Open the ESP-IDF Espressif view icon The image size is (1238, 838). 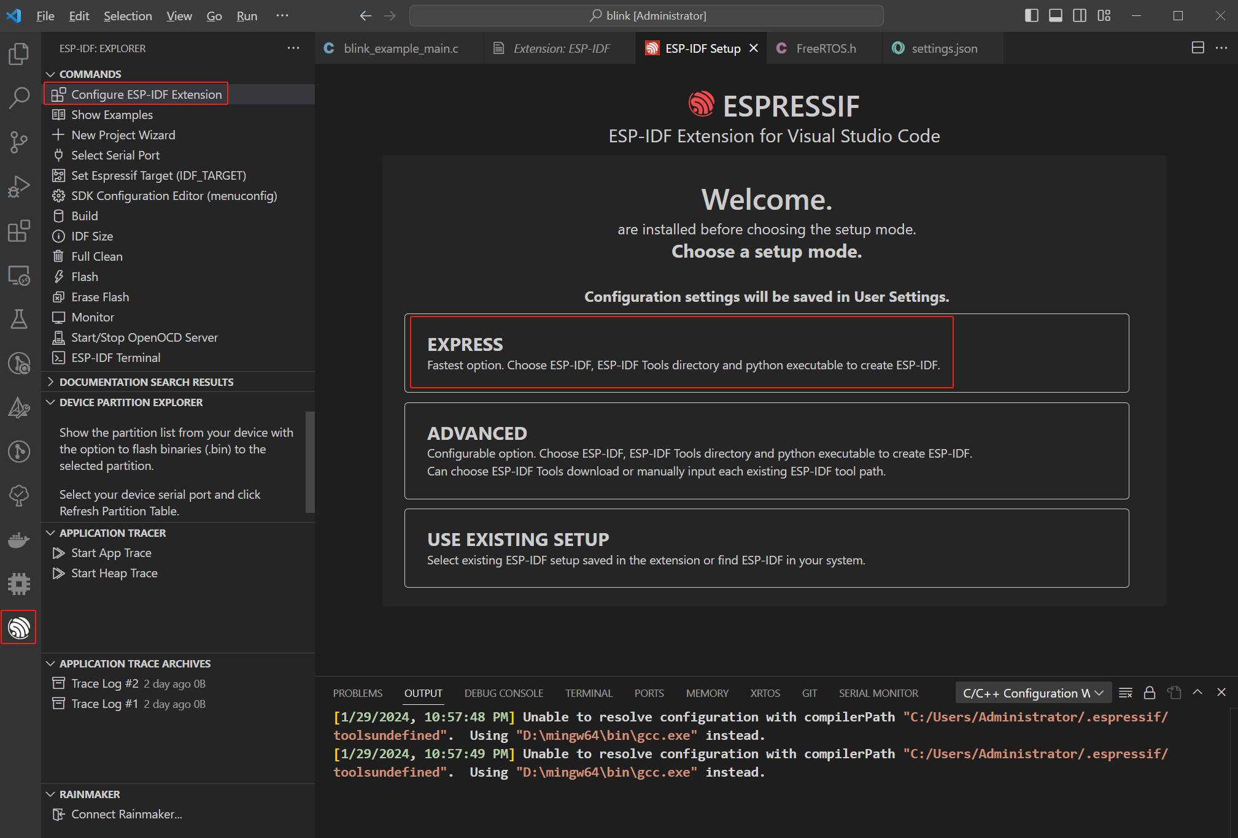pyautogui.click(x=19, y=627)
